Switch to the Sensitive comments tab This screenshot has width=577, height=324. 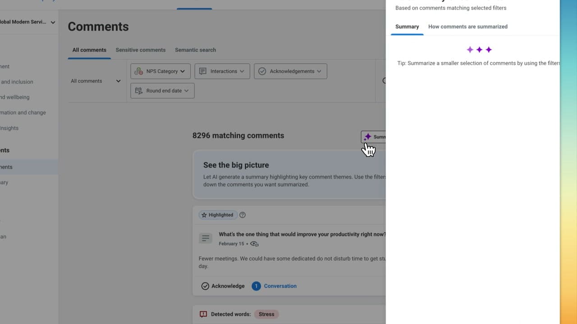pos(141,50)
